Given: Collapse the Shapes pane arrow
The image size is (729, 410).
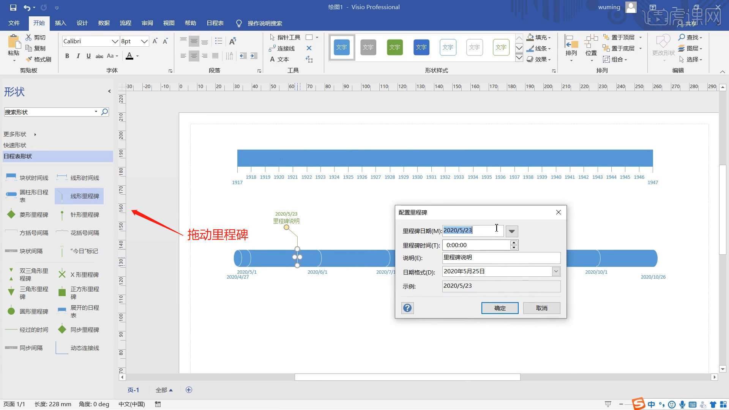Looking at the screenshot, I should pos(109,91).
